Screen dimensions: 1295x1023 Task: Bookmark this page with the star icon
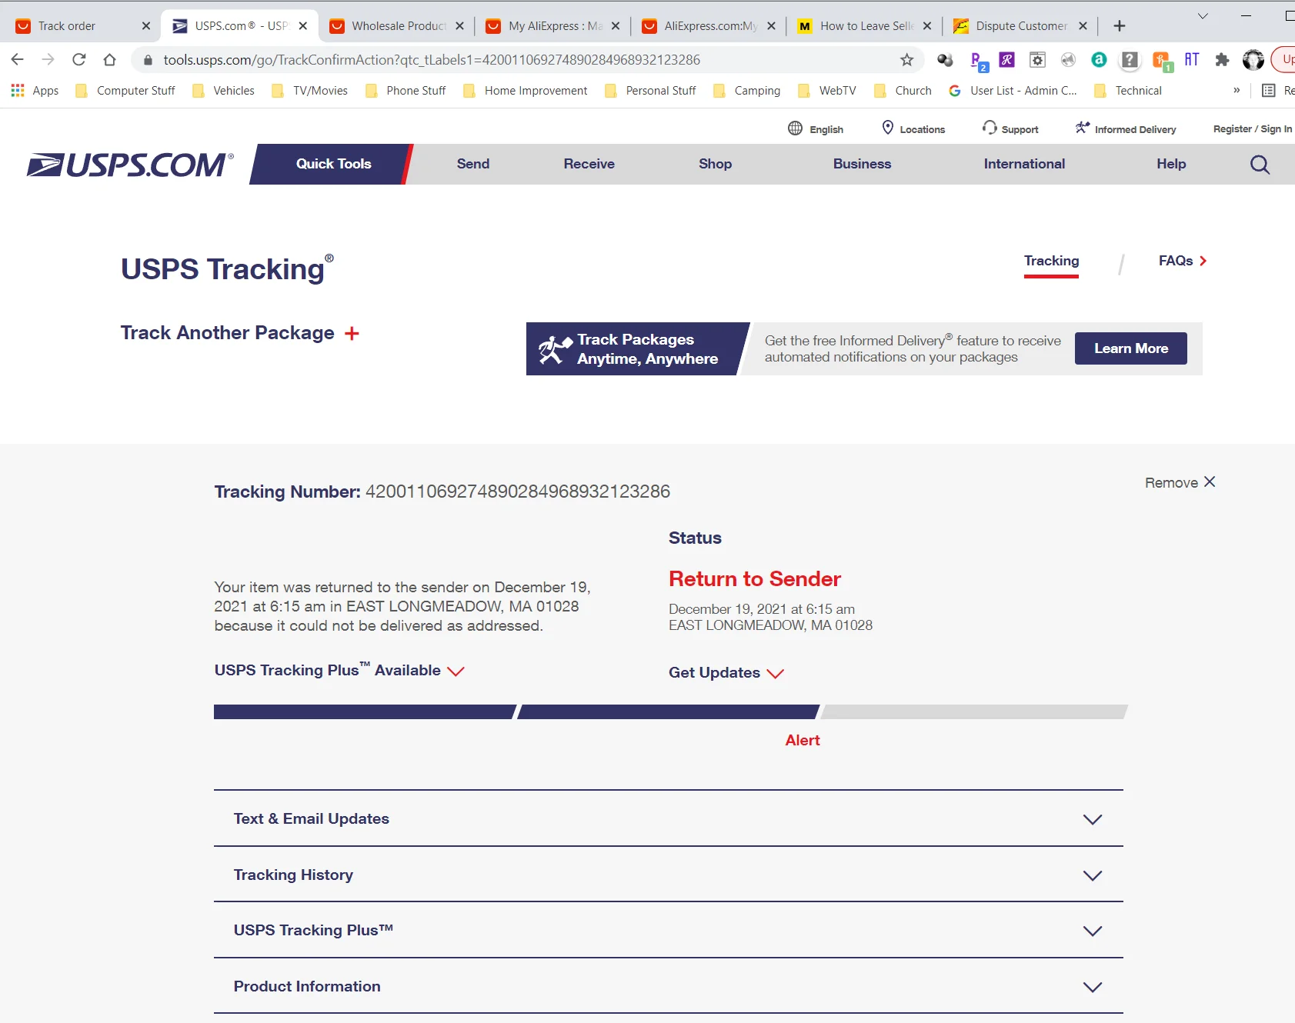(907, 60)
